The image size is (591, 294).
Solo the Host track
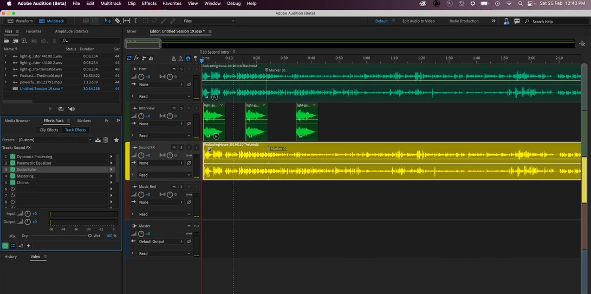click(x=181, y=69)
